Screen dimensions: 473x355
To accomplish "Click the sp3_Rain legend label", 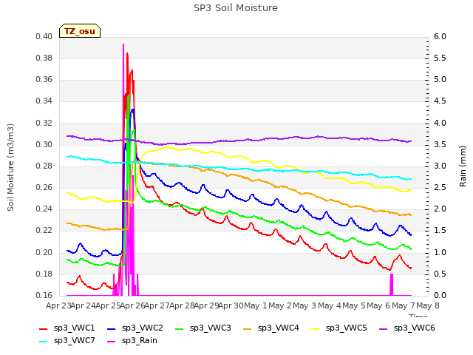I will pyautogui.click(x=140, y=341).
